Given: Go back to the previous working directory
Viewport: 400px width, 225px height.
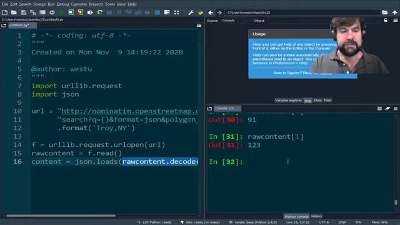Looking at the screenshot, I should pos(211,12).
